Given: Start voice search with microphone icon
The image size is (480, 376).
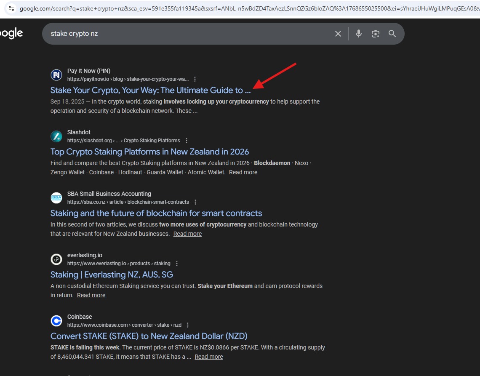Looking at the screenshot, I should point(358,34).
